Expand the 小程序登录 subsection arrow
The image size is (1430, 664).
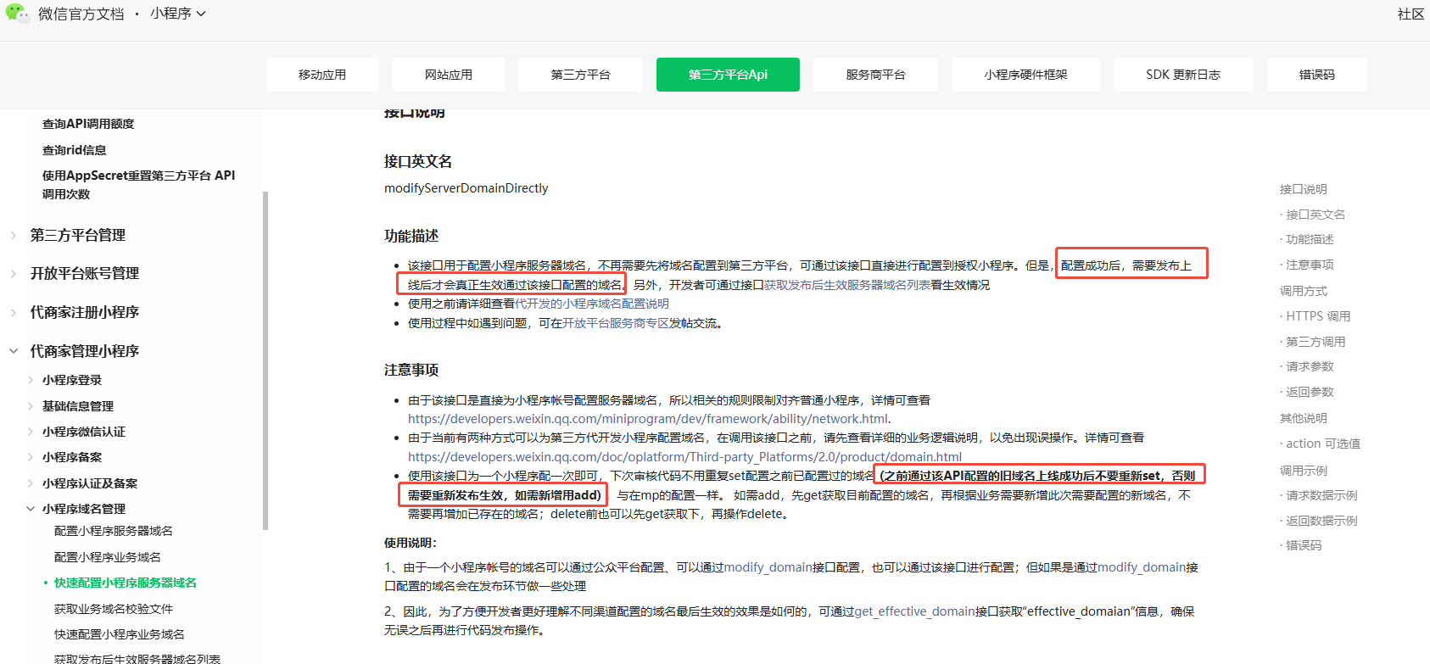point(31,380)
